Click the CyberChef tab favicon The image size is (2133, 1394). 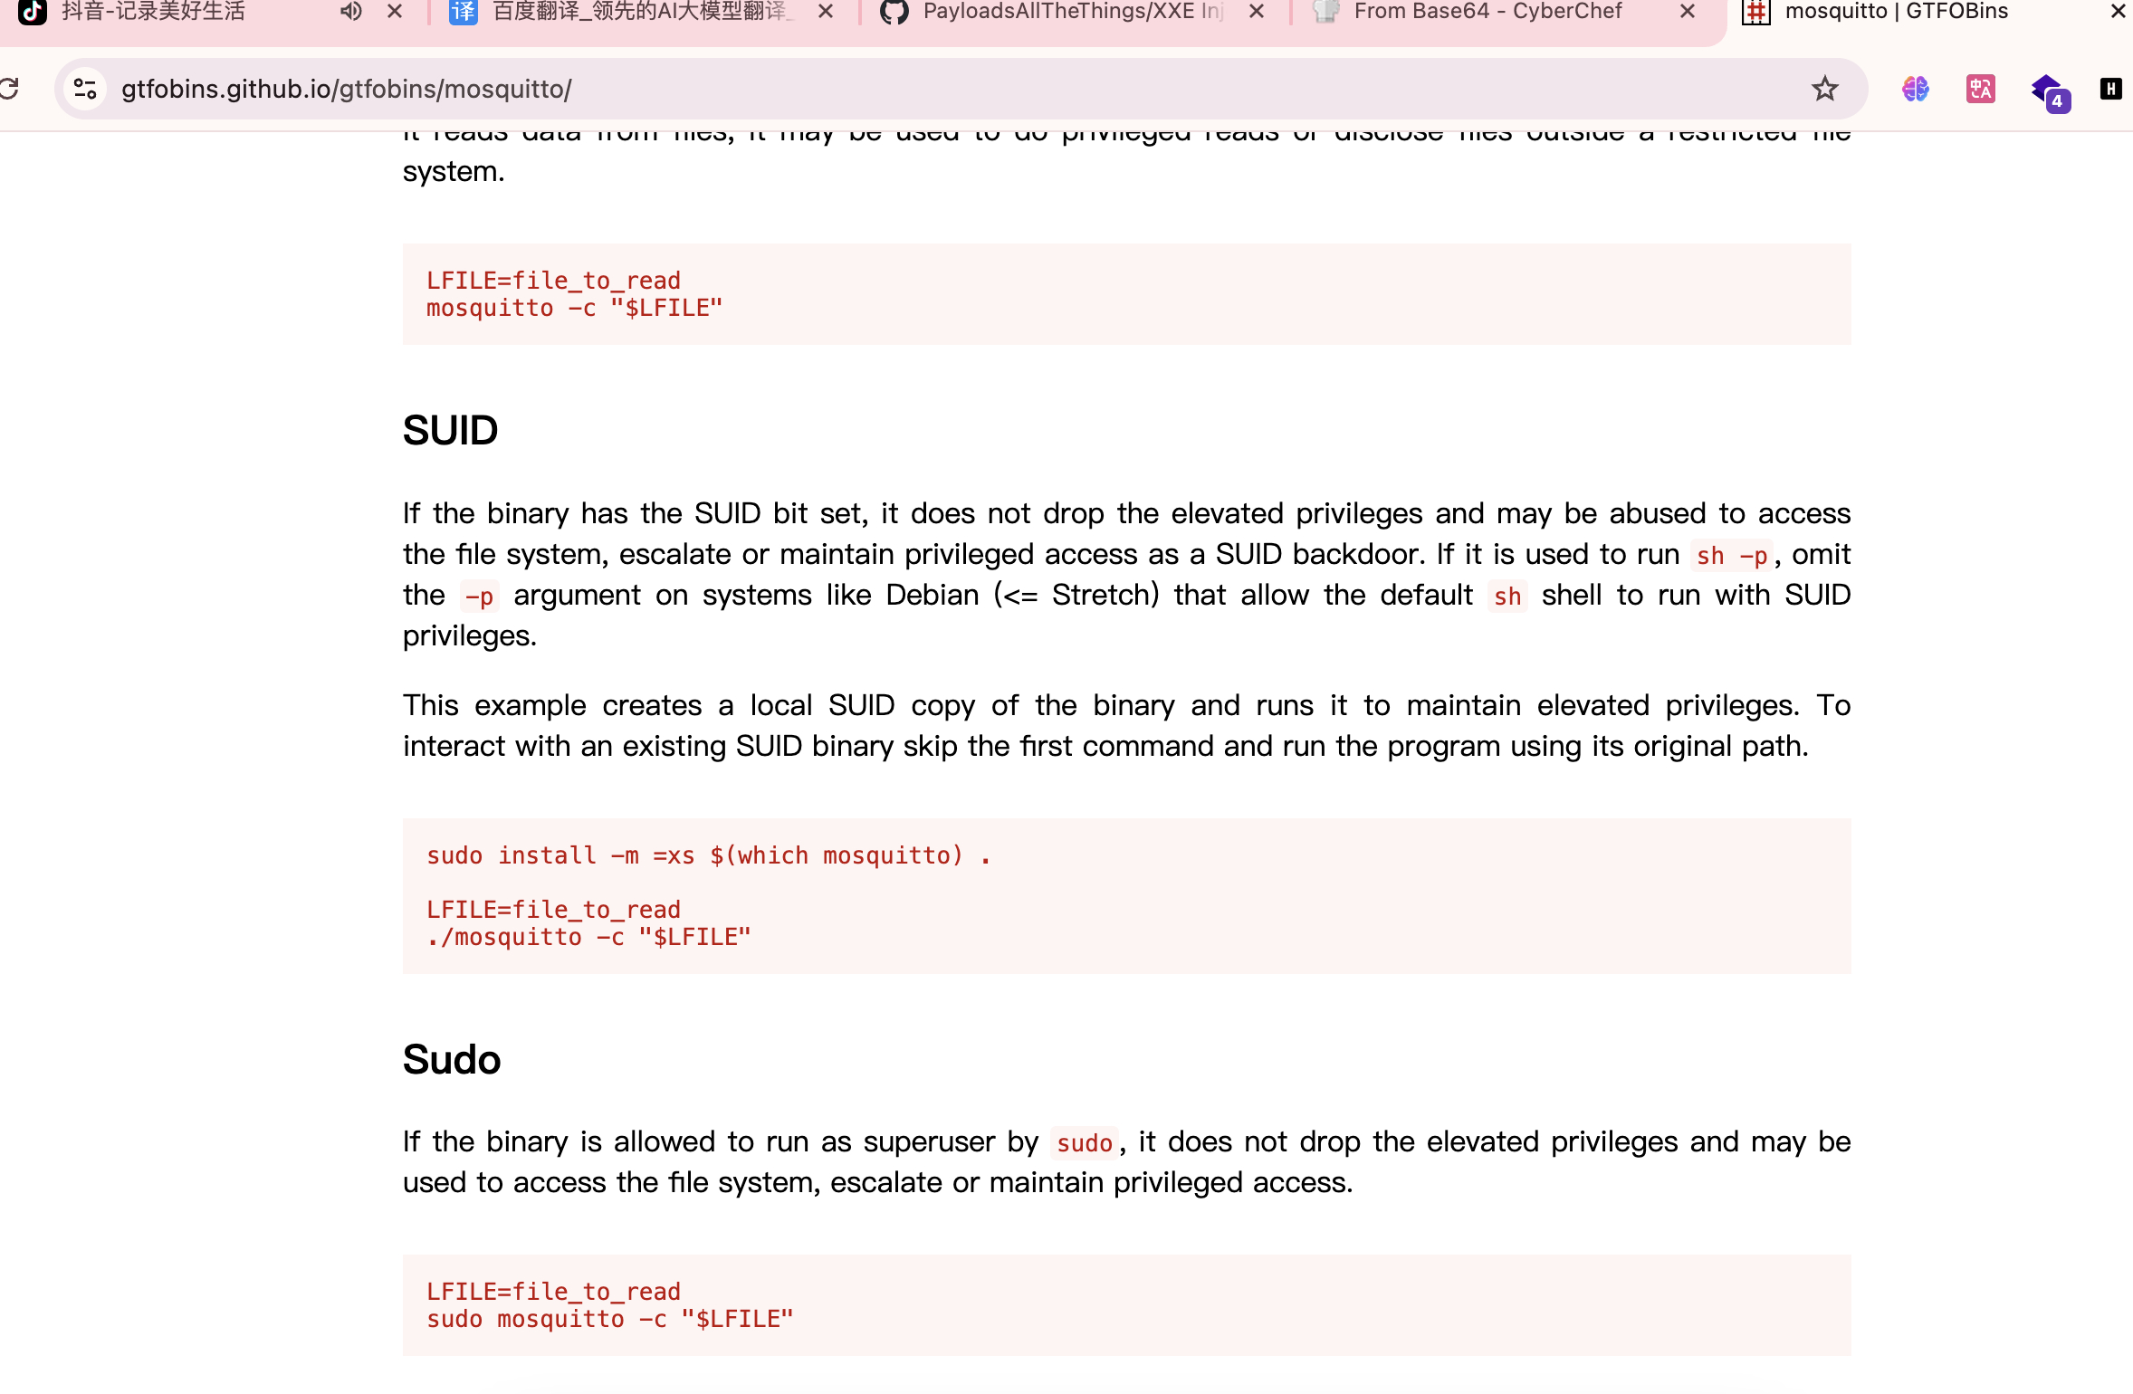pyautogui.click(x=1325, y=11)
